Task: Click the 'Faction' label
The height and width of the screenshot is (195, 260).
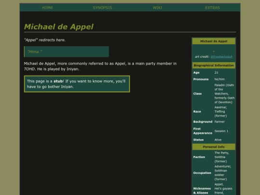Action: (199, 157)
